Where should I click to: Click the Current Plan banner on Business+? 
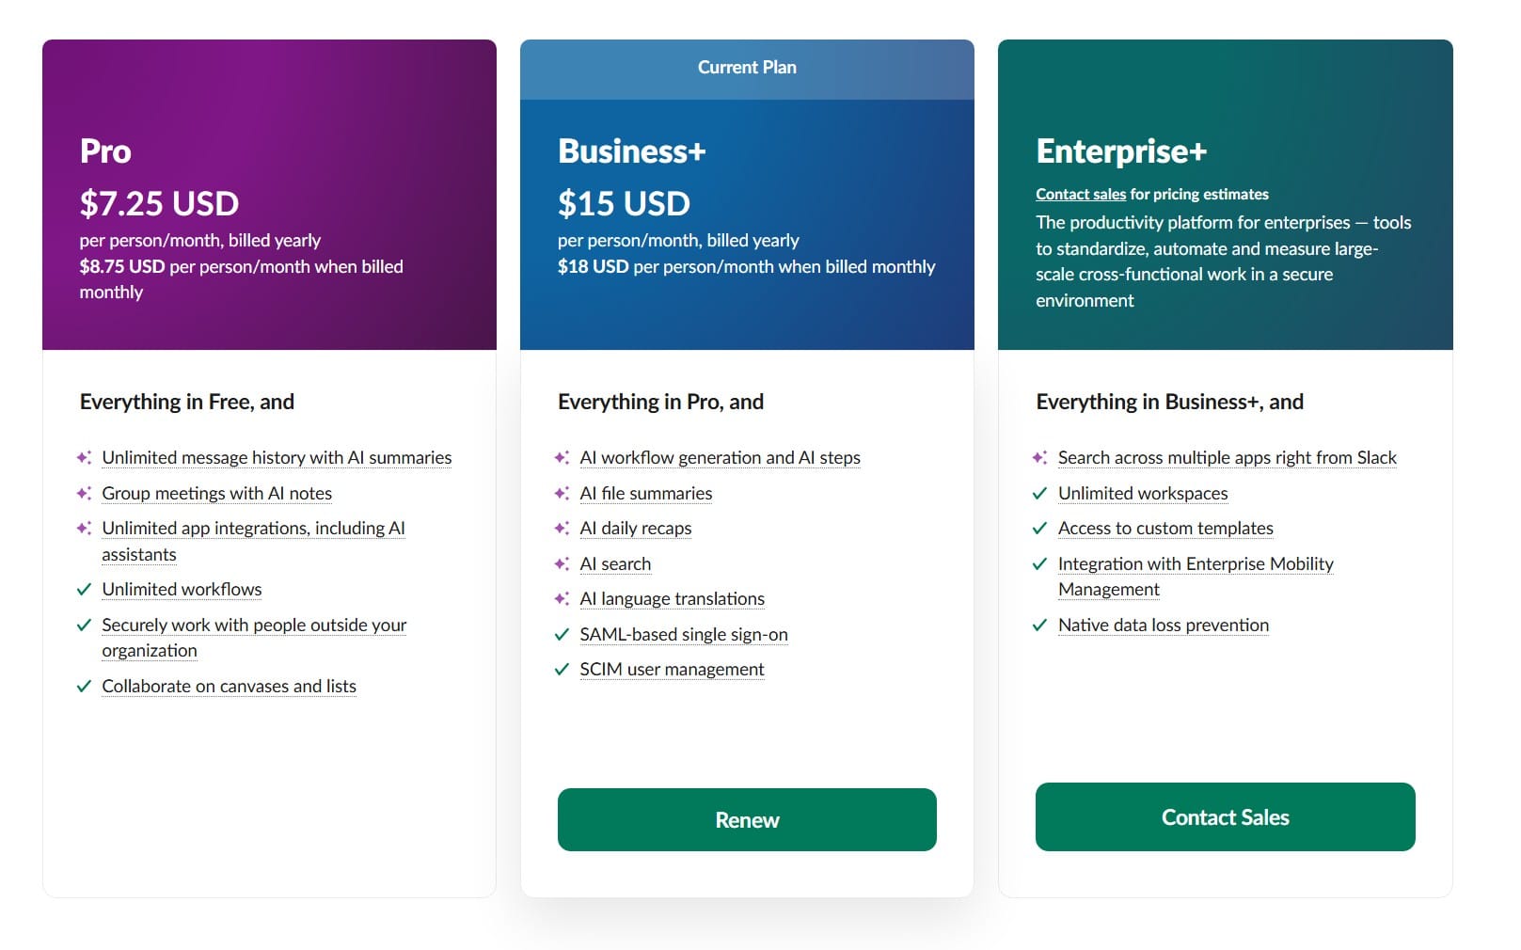[x=747, y=67]
